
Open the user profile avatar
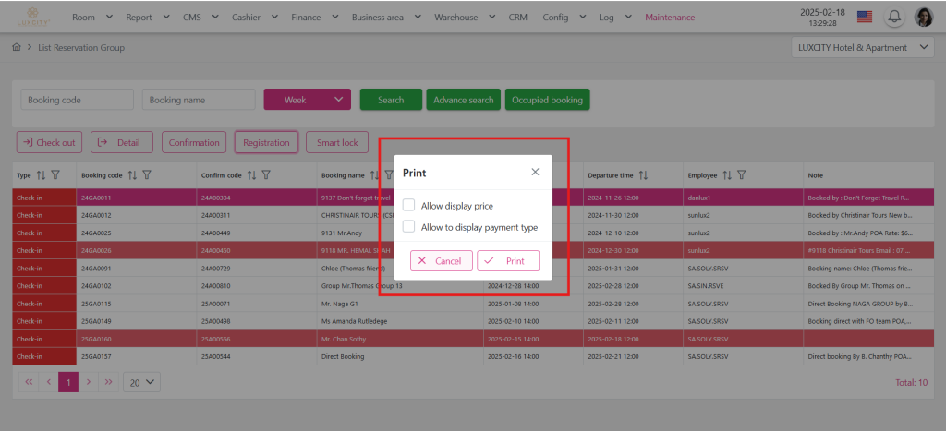click(923, 17)
